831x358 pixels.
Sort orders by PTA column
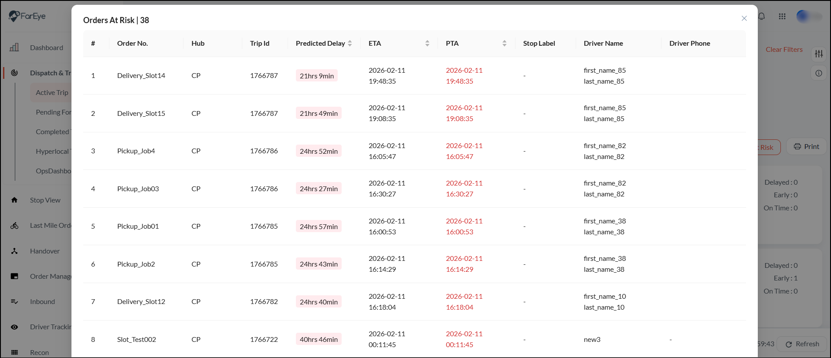click(x=504, y=44)
